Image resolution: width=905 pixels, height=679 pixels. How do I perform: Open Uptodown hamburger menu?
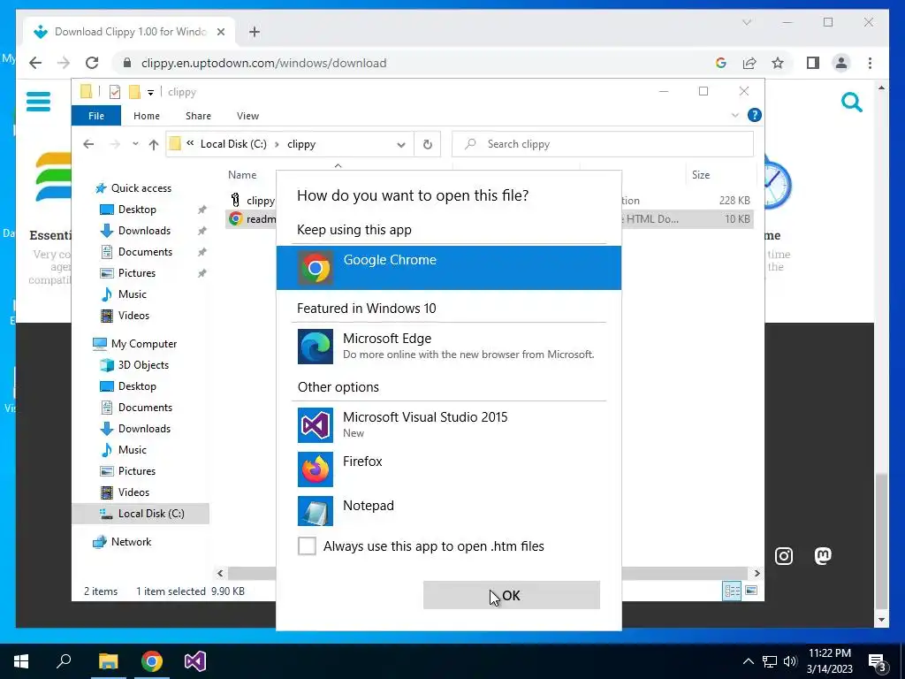[38, 102]
